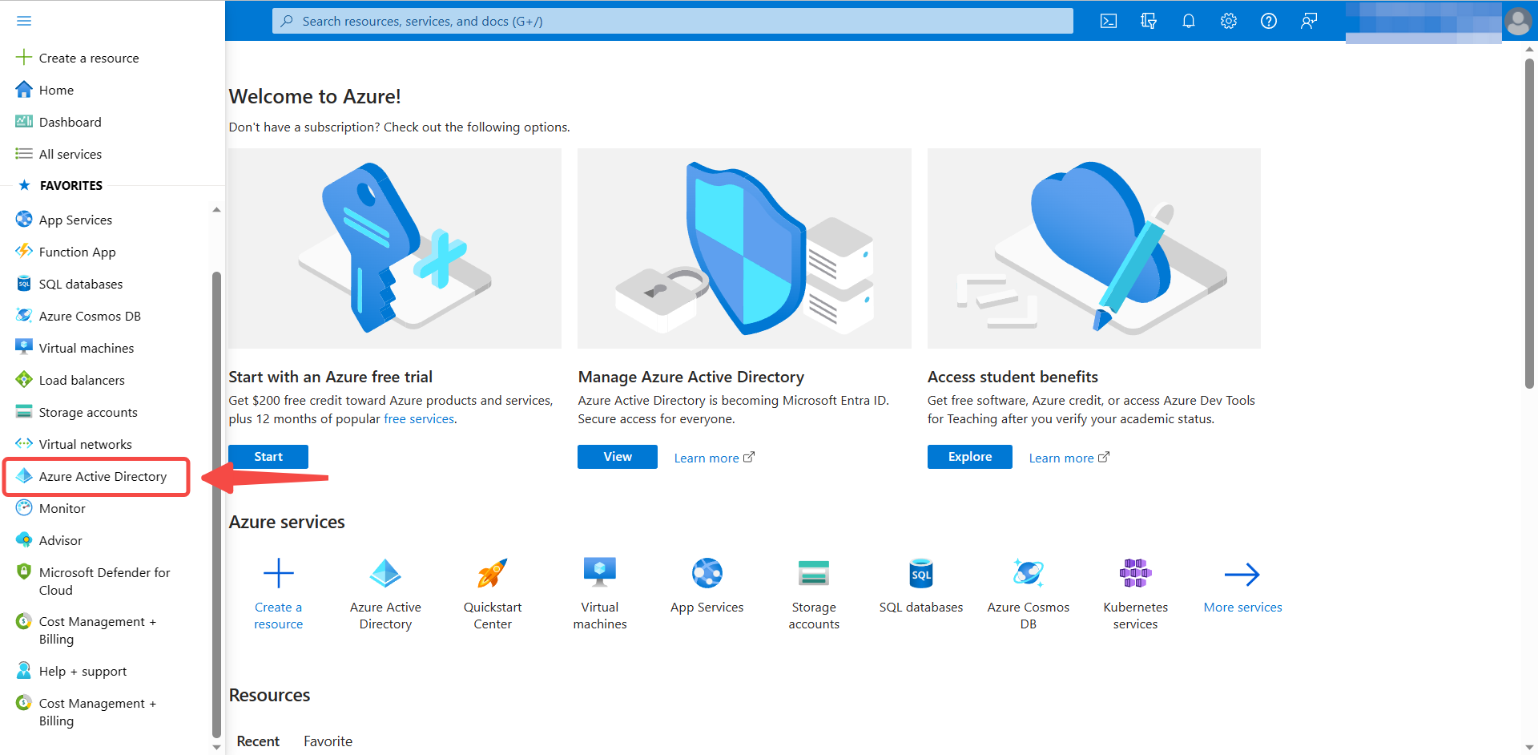The height and width of the screenshot is (755, 1538).
Task: Open App Services tile in Azure services
Action: click(x=707, y=586)
